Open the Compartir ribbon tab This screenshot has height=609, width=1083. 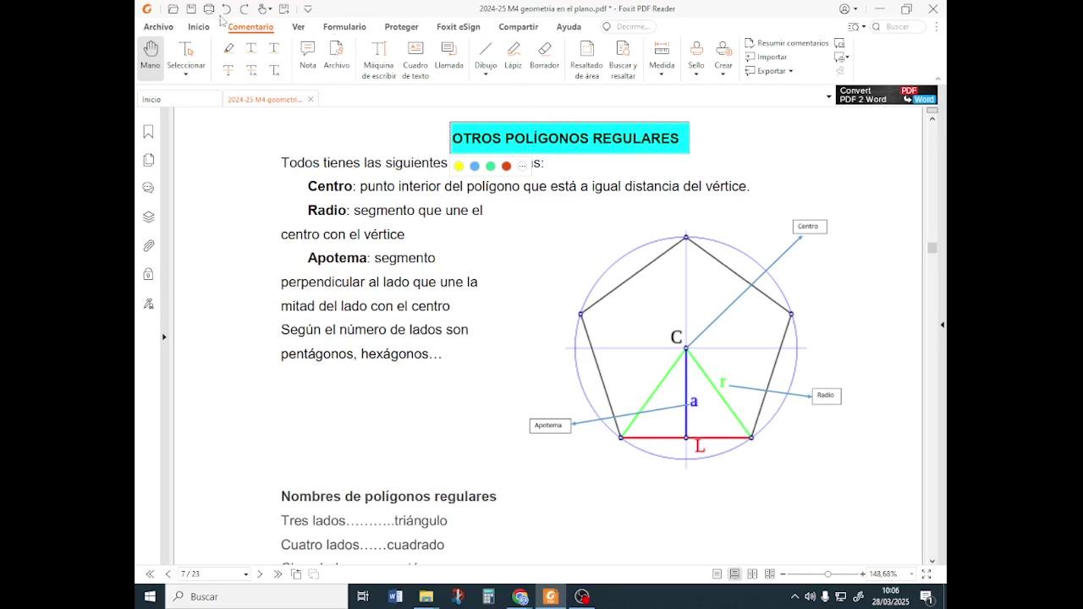coord(519,27)
